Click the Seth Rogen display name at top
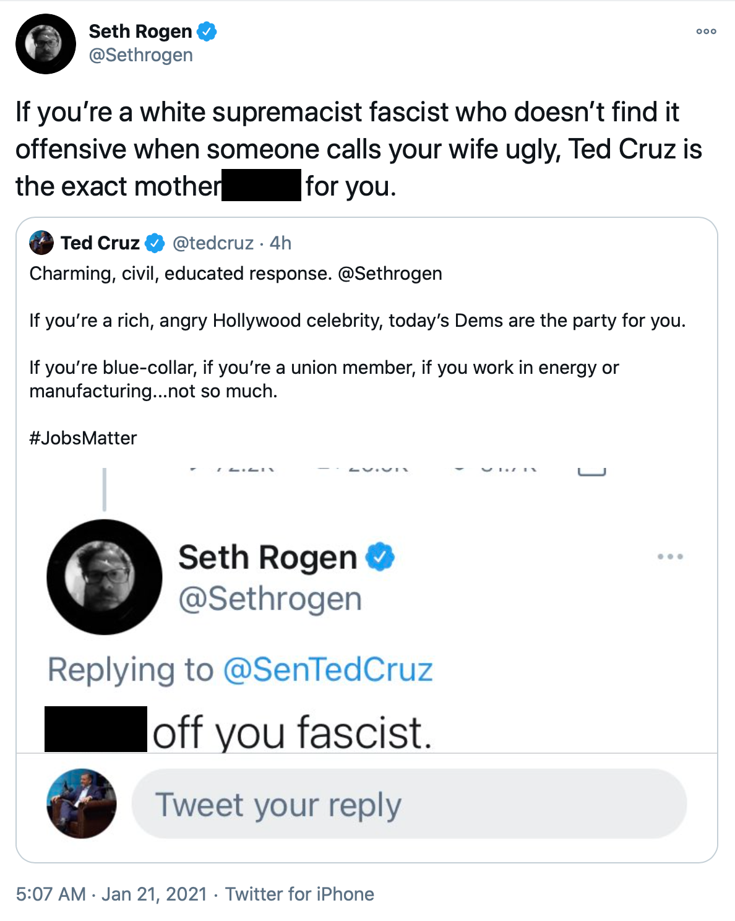This screenshot has height=921, width=735. click(140, 31)
